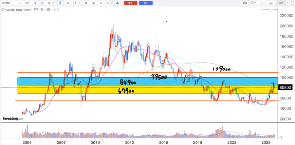Screen dimensions: 295x145
Task: Select the chart layout square icon
Action: coord(252,3)
